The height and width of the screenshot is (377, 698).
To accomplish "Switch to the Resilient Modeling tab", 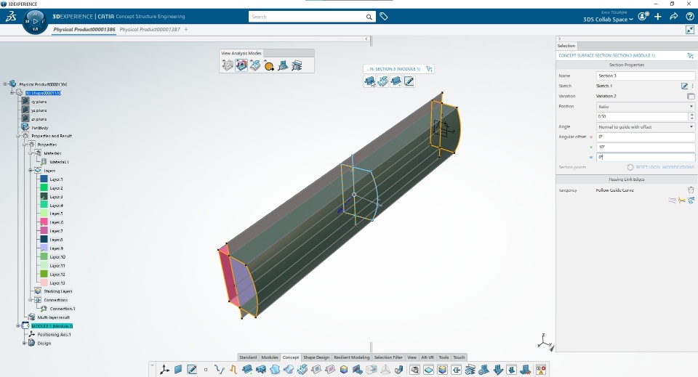I will [x=352, y=357].
